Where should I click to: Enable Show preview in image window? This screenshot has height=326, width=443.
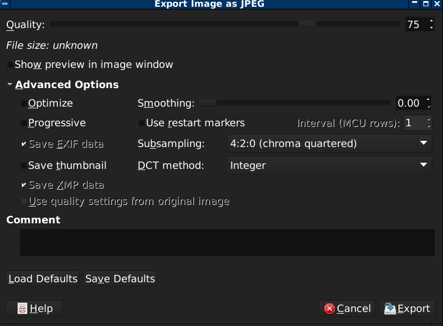pyautogui.click(x=10, y=65)
